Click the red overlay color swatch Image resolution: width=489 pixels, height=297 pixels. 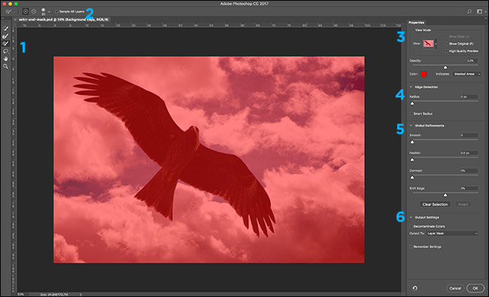click(424, 74)
